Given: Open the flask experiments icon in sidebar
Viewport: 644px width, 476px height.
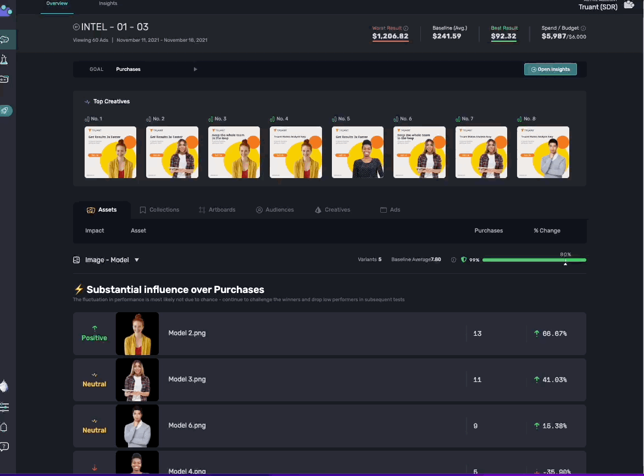Looking at the screenshot, I should pos(4,59).
